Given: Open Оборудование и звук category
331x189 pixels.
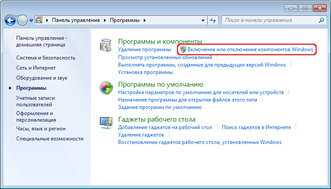Looking at the screenshot, I should (x=42, y=78).
